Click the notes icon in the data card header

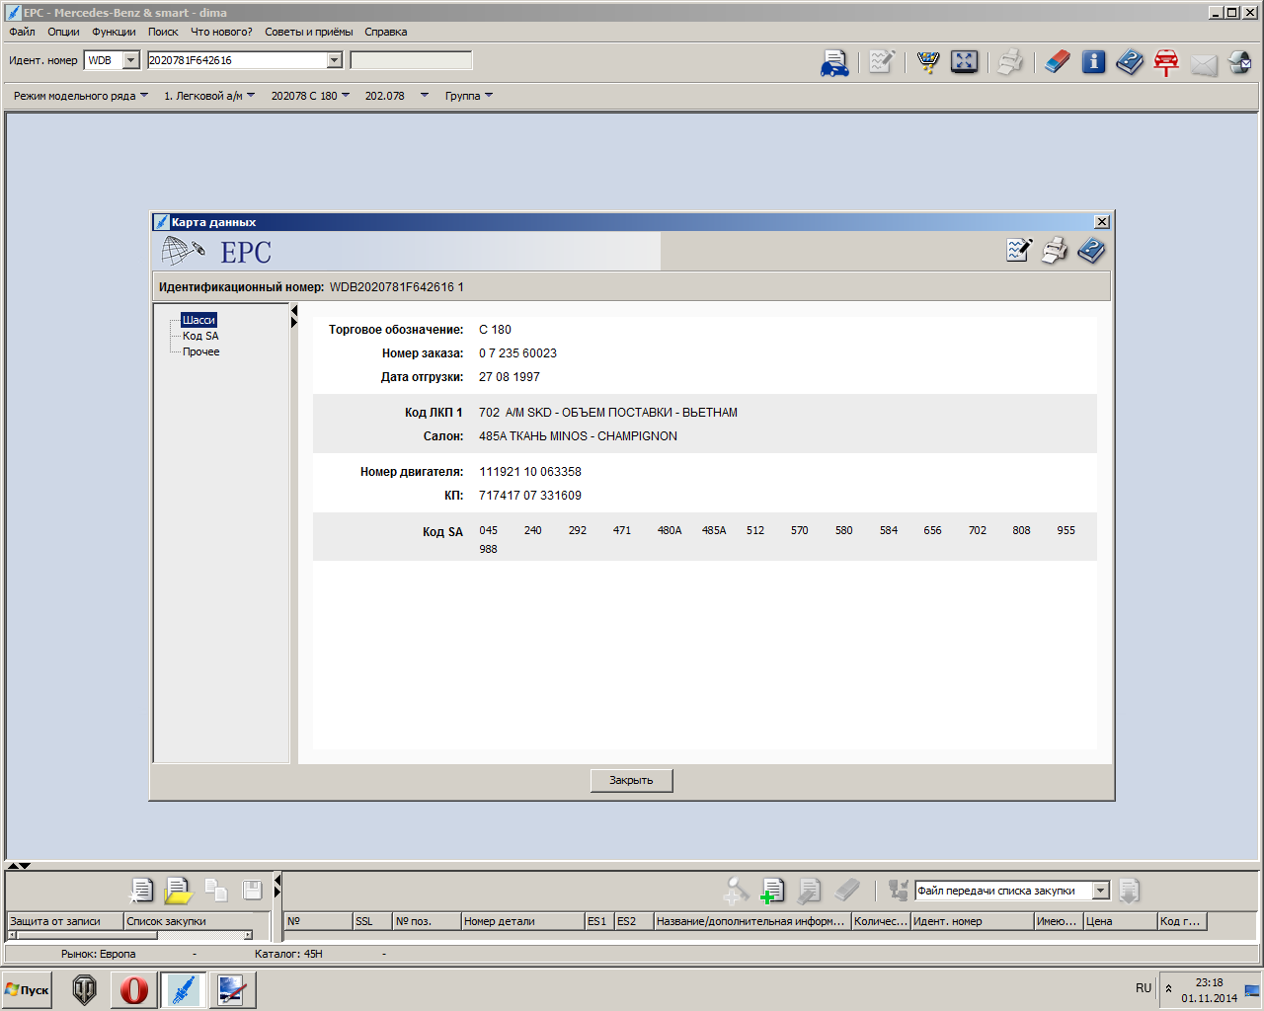[x=1018, y=251]
